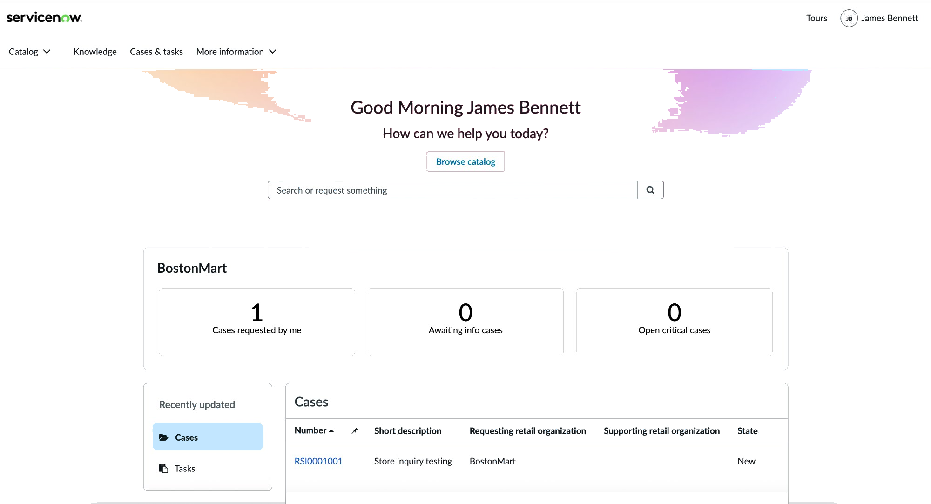931x504 pixels.
Task: Click the Recently updated heading
Action: click(197, 404)
